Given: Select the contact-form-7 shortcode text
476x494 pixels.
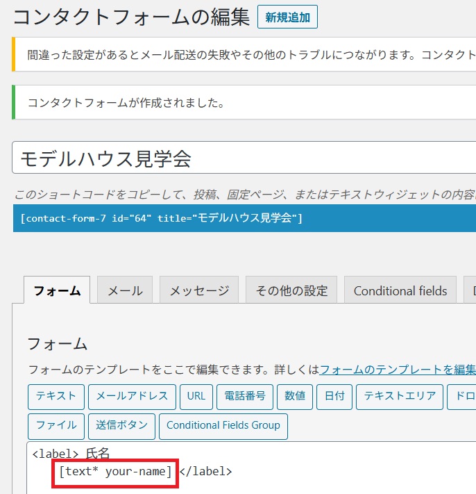Looking at the screenshot, I should (244, 218).
